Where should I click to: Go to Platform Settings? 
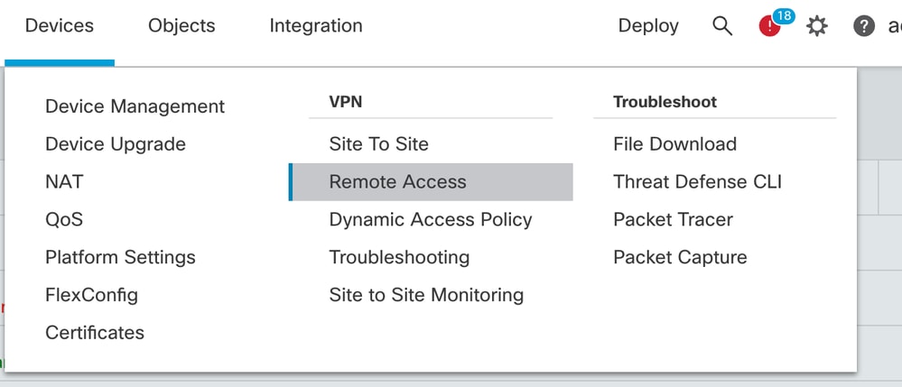(x=120, y=257)
